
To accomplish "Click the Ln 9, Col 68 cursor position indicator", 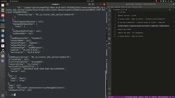I will (131, 97).
